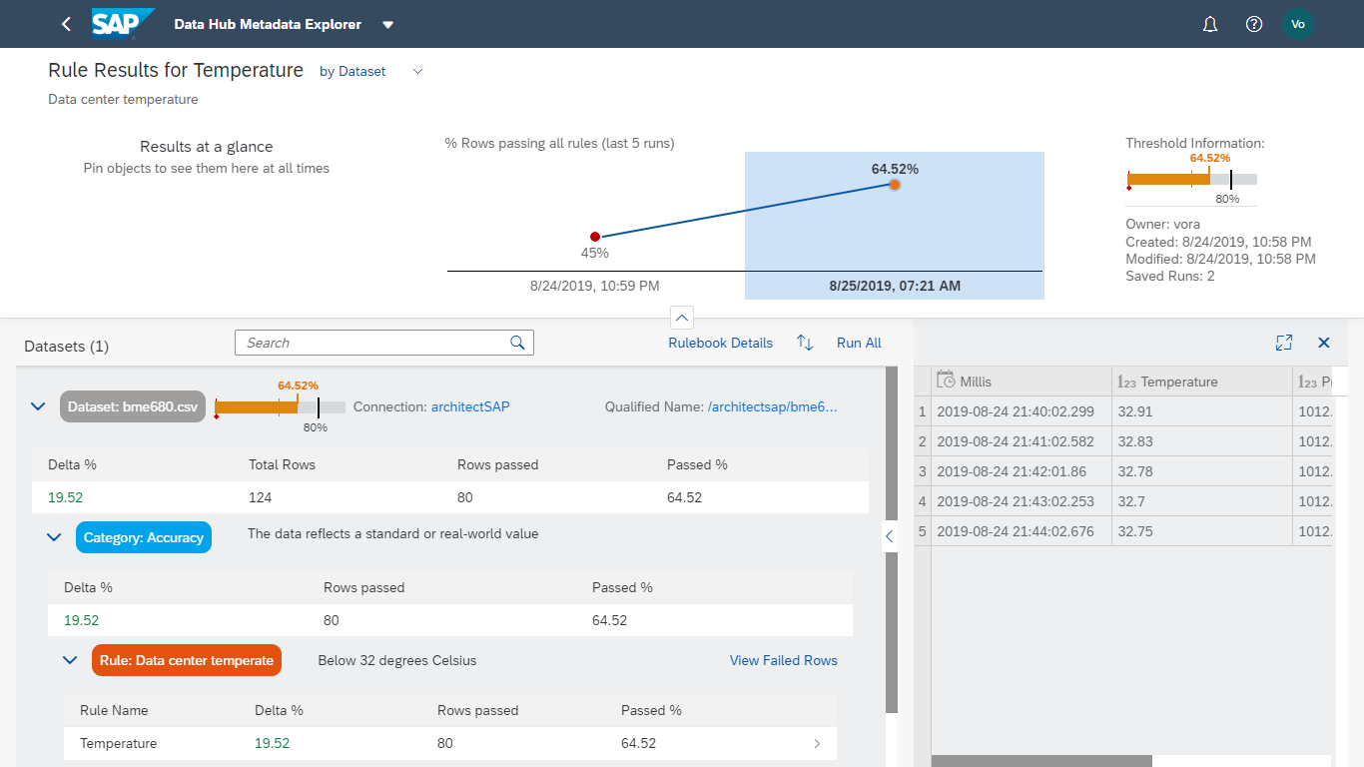
Task: Click the sort icon beside Run All
Action: [x=805, y=343]
